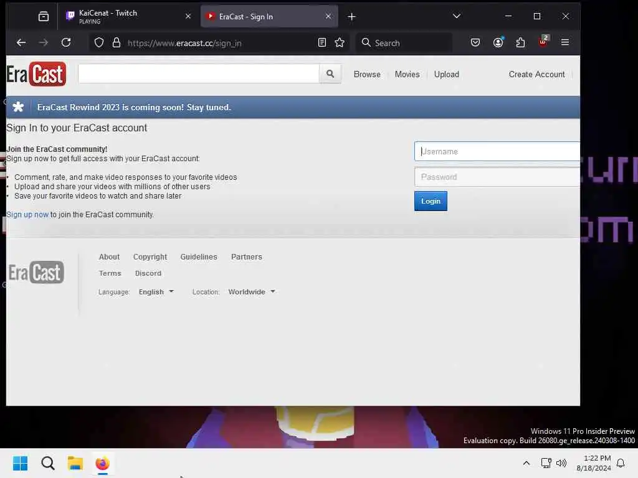Focus the Username input field
The image size is (638, 478).
click(x=497, y=151)
